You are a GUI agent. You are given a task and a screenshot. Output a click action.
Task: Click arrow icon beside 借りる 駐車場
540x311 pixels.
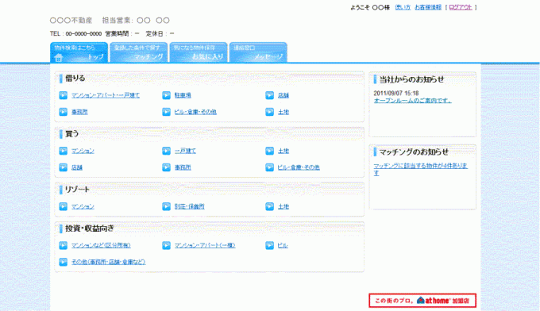pyautogui.click(x=166, y=95)
